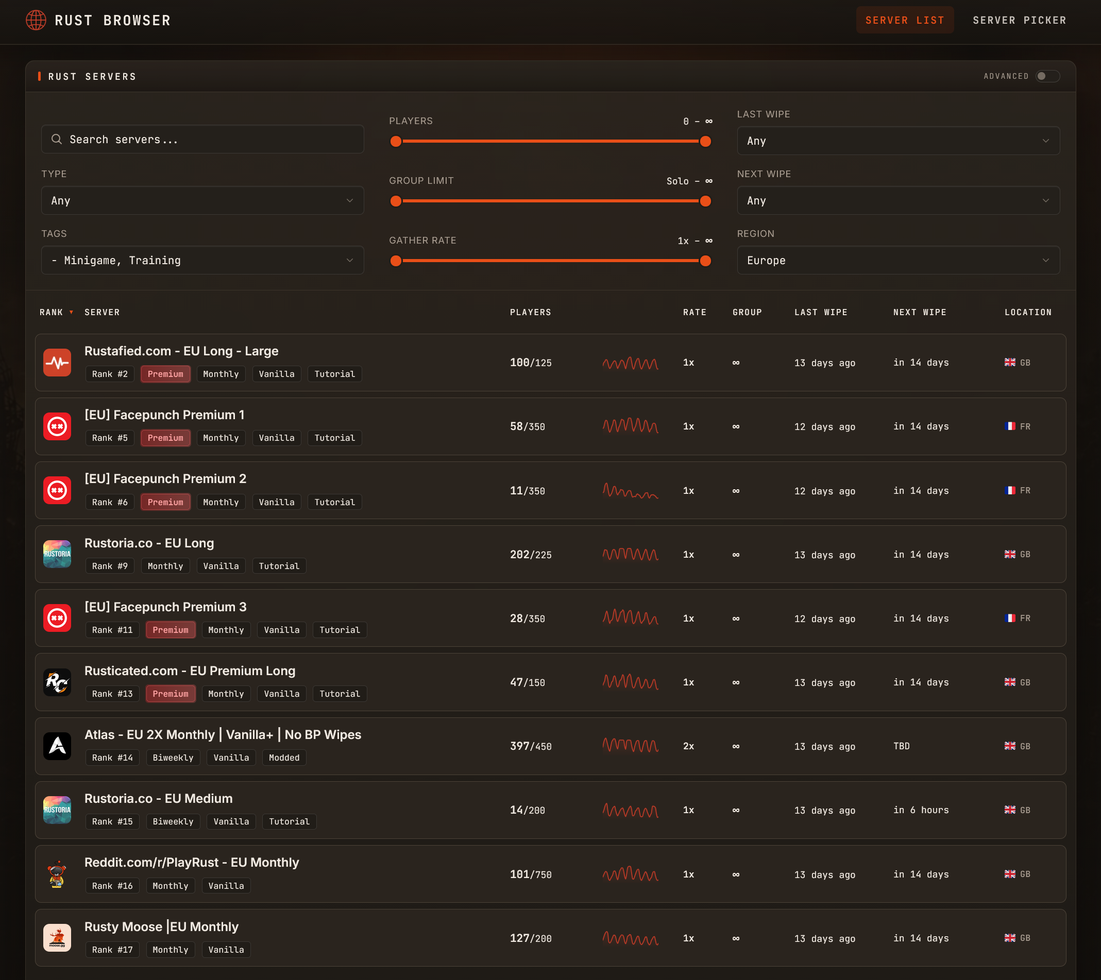1101x980 pixels.
Task: Click the Group Limit slider minimum handle
Action: click(396, 201)
